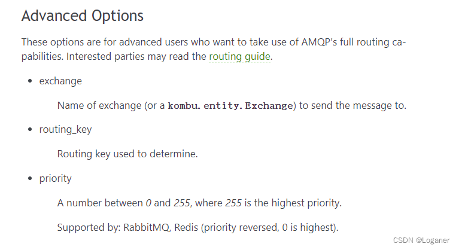Image resolution: width=459 pixels, height=250 pixels.
Task: Click 'Interested parties may read the' text
Action: (x=136, y=56)
